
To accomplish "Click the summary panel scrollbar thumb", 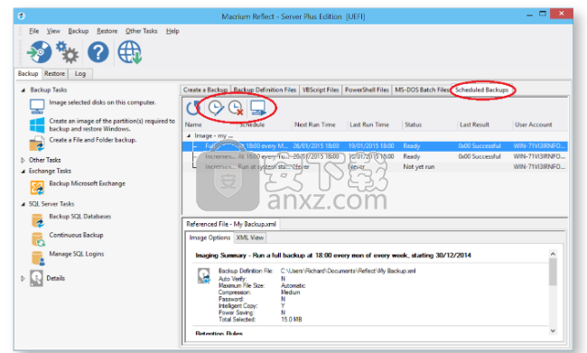I will tap(553, 272).
